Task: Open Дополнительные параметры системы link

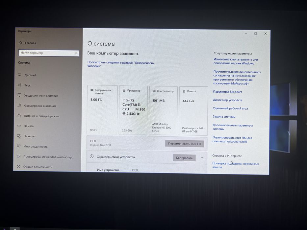Action: (233, 127)
